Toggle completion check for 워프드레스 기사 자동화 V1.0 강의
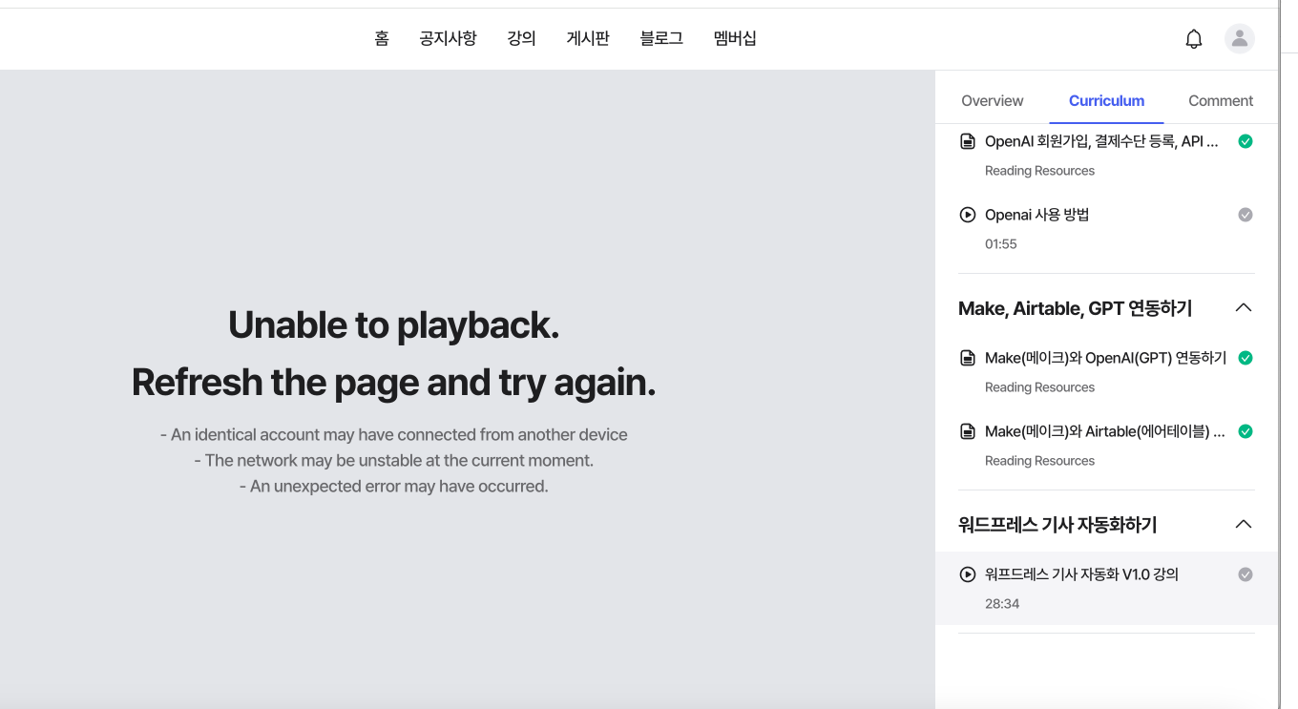Screen dimensions: 1298x709 [1246, 574]
